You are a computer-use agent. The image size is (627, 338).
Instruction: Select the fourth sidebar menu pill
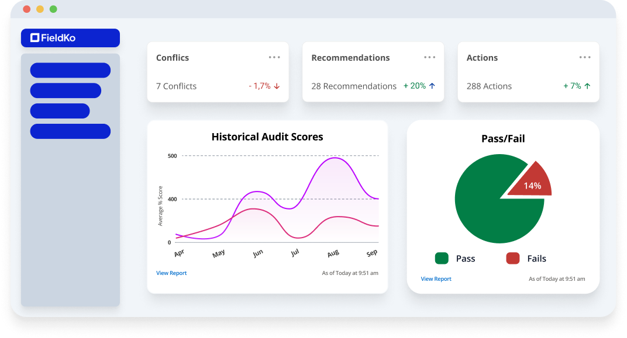coord(70,131)
